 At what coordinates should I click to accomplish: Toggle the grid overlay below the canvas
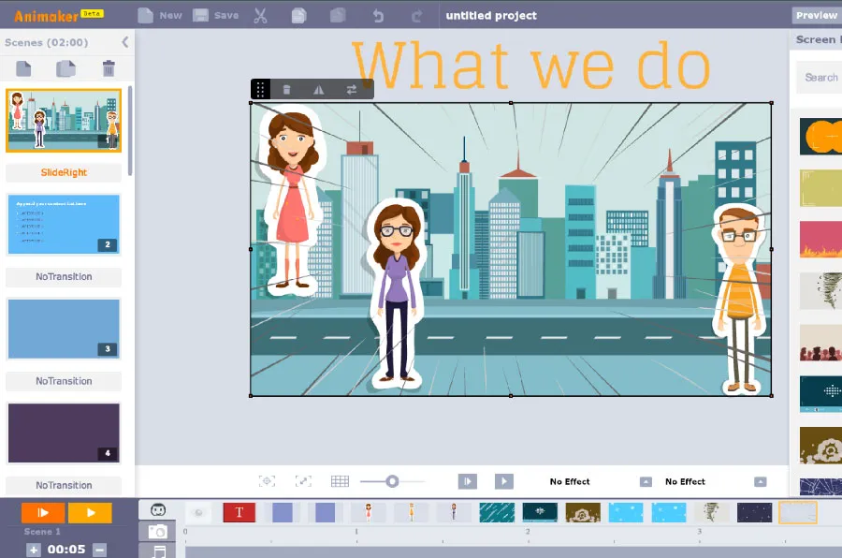point(340,480)
